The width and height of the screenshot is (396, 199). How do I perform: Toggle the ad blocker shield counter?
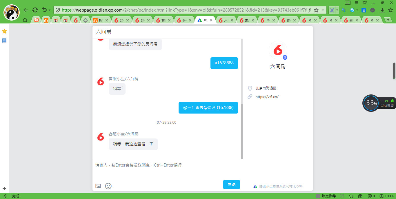pyautogui.click(x=371, y=196)
